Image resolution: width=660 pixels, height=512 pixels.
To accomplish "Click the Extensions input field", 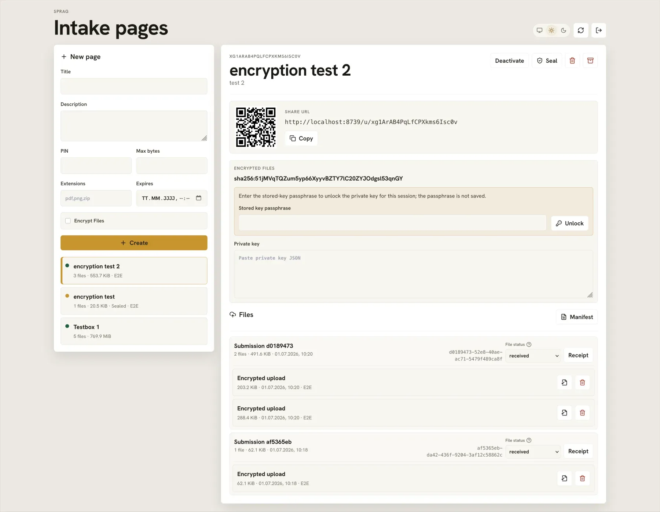I will pyautogui.click(x=96, y=198).
